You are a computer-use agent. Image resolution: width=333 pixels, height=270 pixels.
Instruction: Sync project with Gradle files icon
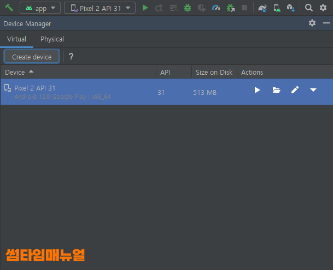point(262,8)
